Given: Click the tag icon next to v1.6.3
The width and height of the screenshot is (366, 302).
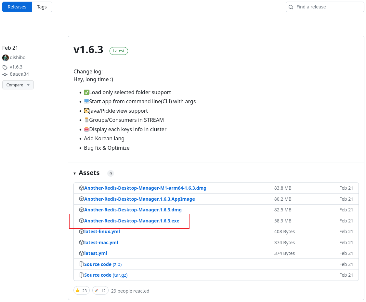Looking at the screenshot, I should point(5,68).
